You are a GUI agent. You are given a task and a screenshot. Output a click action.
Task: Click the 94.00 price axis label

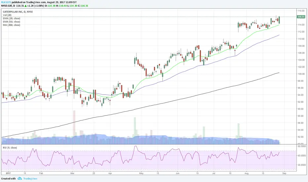click(x=301, y=95)
